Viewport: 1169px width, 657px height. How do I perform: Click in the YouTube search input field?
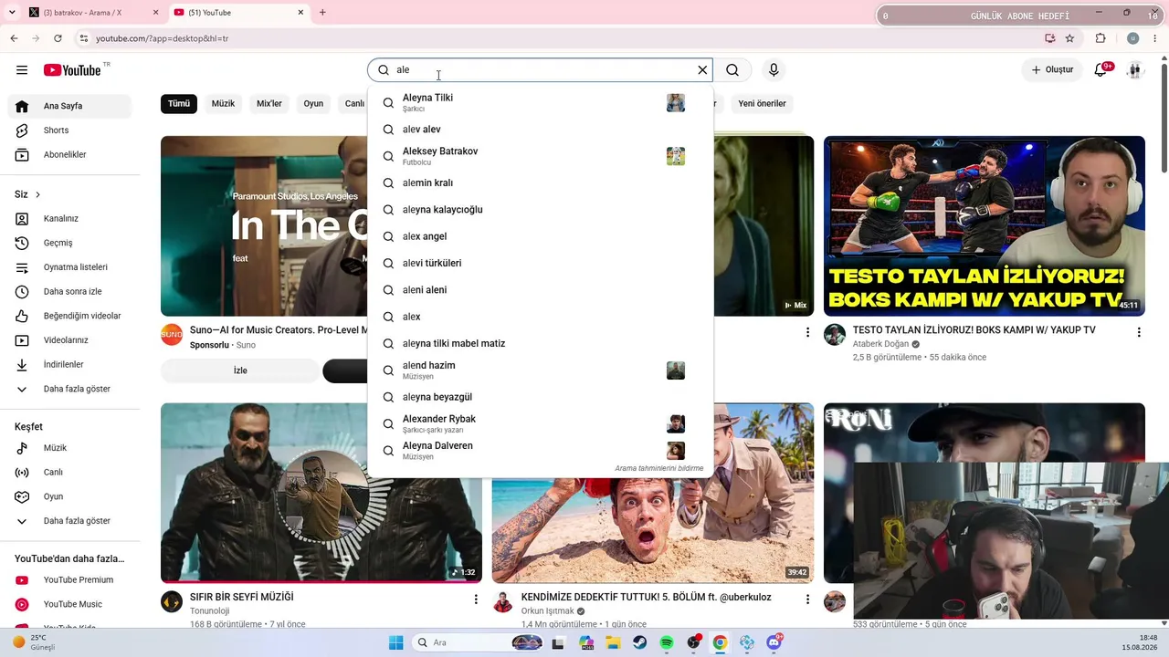(543, 70)
